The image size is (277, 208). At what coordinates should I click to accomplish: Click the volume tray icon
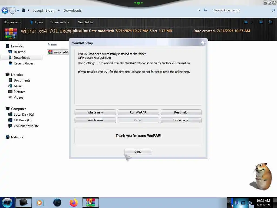[250, 203]
